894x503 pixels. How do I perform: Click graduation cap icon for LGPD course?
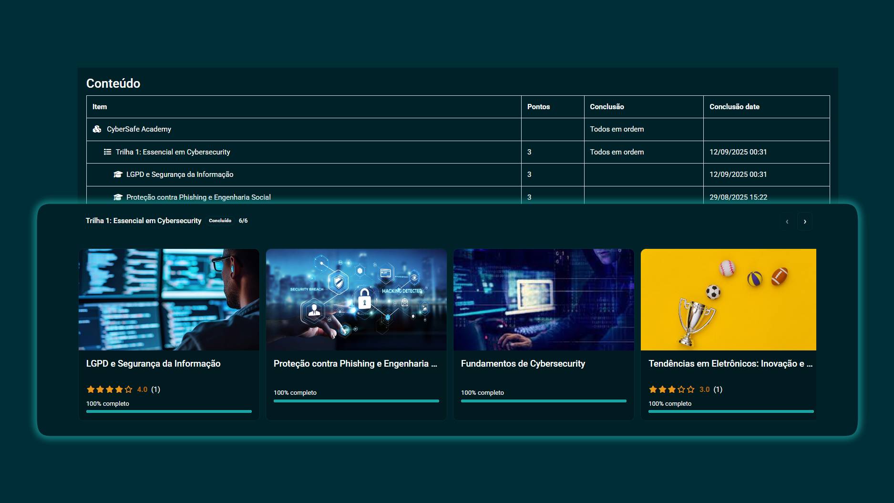pos(118,175)
